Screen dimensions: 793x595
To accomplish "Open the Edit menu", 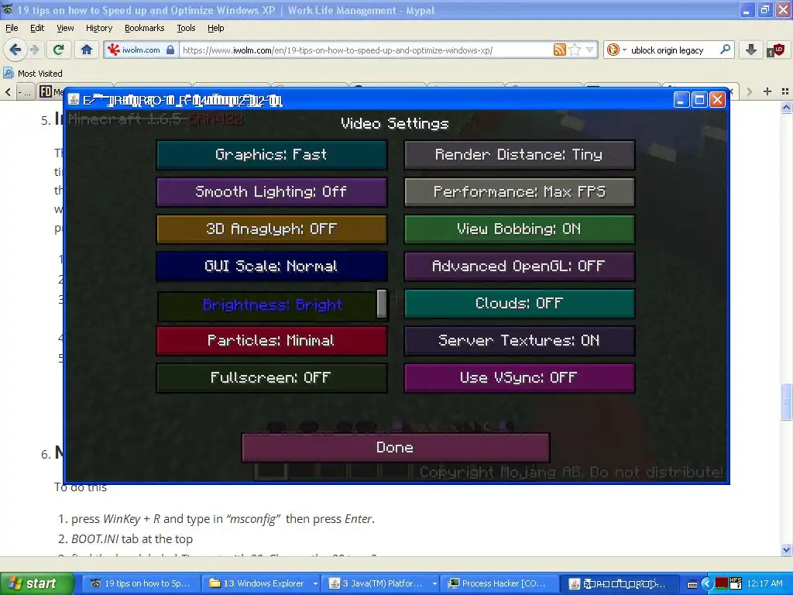I will tap(37, 28).
